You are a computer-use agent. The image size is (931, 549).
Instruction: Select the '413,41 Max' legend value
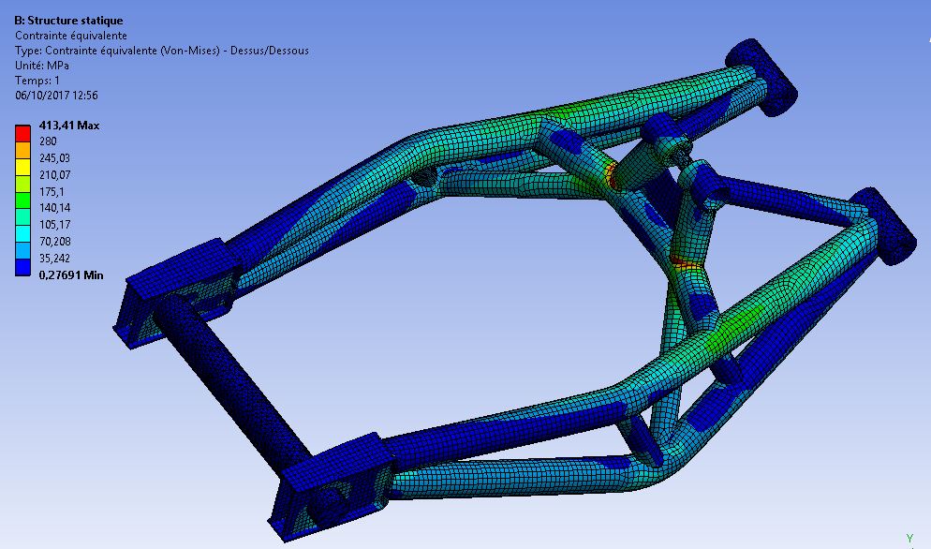point(69,126)
